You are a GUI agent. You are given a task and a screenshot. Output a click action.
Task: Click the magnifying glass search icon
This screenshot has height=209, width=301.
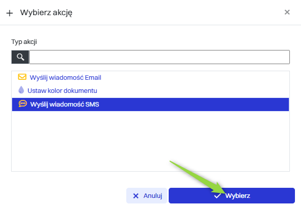coord(20,57)
